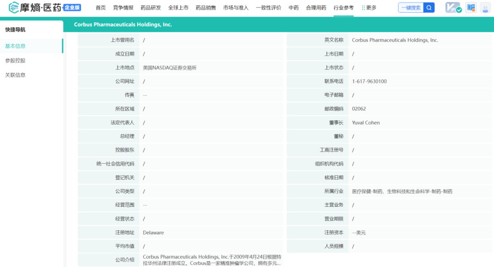Click the 工商注册号 field label
Image resolution: width=494 pixels, height=267 pixels.
click(x=332, y=150)
